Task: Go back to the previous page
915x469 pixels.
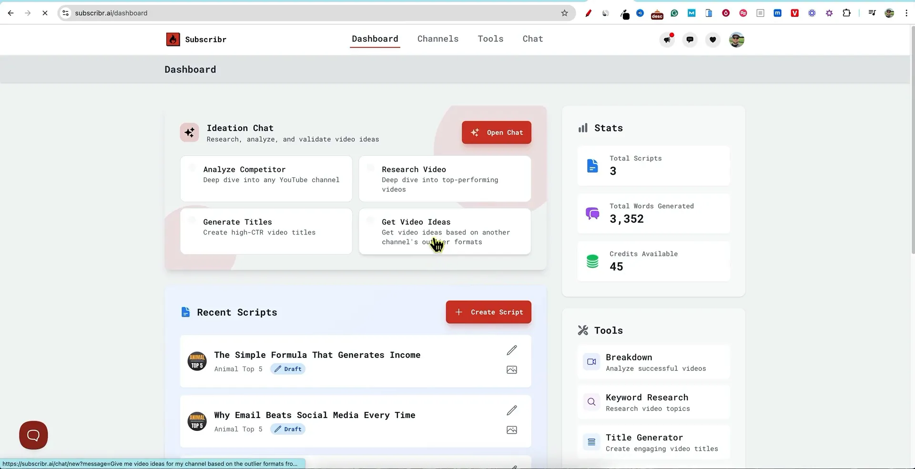Action: click(x=10, y=13)
